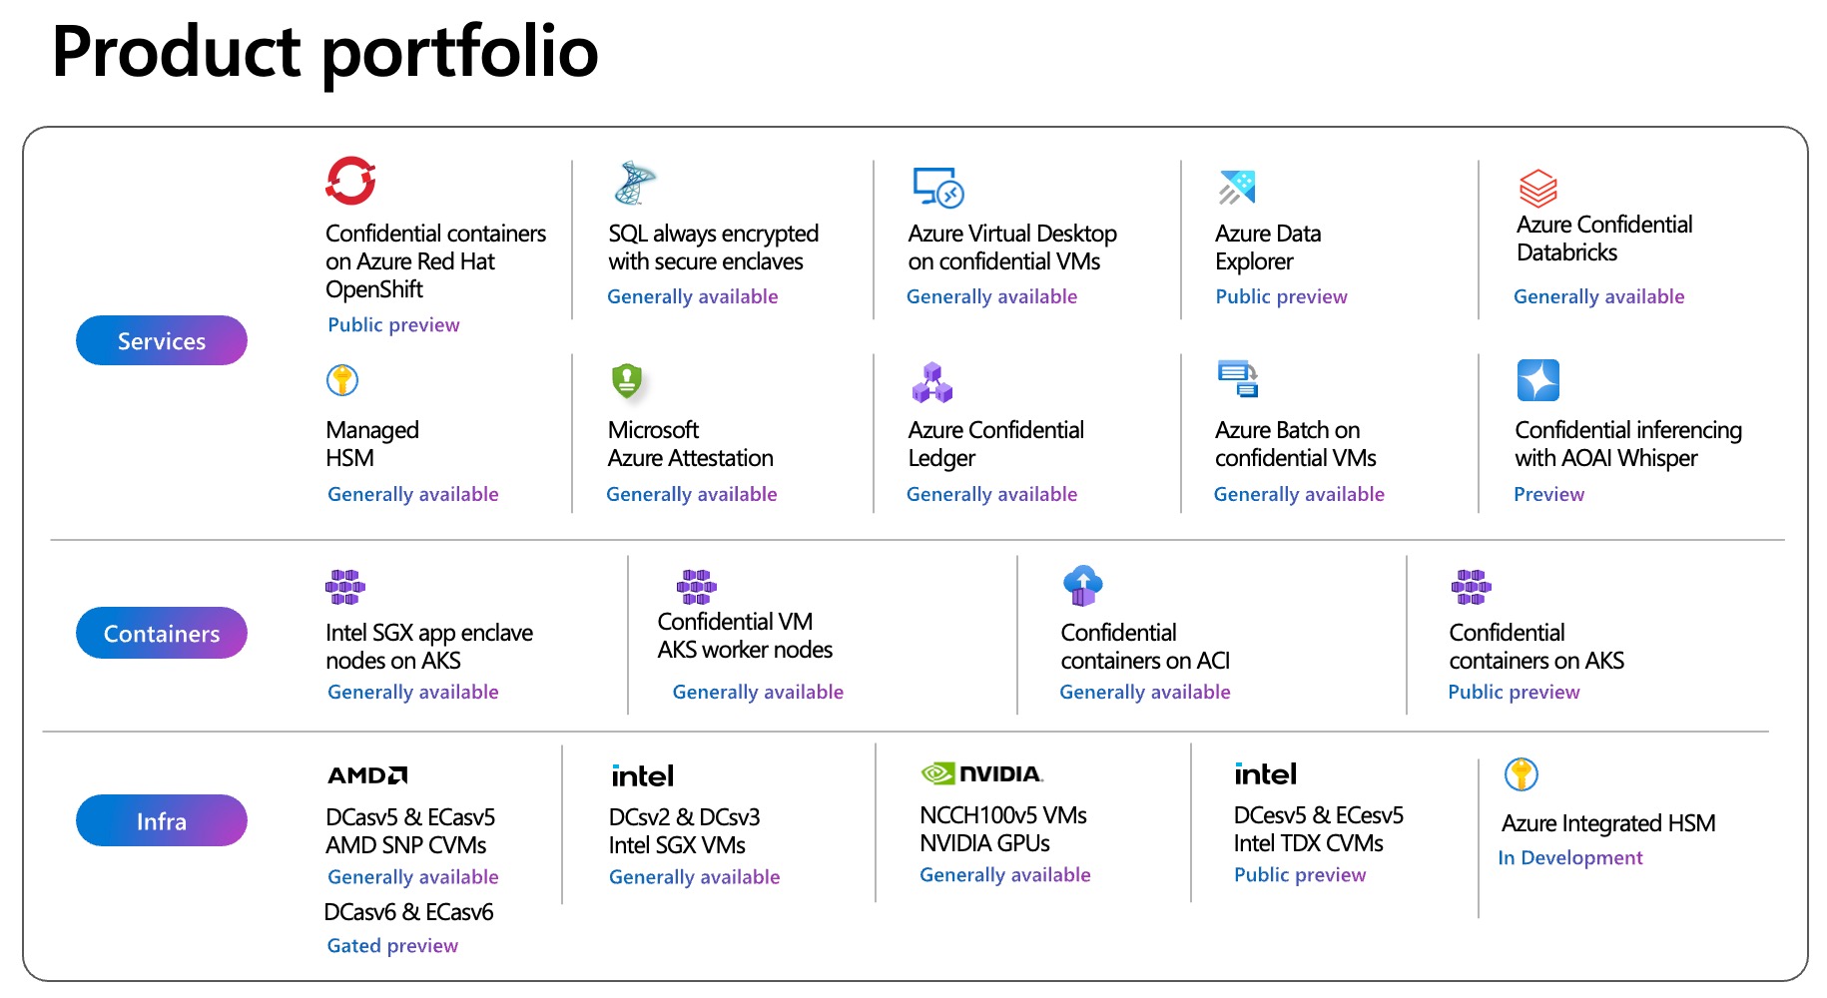
Task: Click the Product portfolio heading
Action: [x=325, y=52]
